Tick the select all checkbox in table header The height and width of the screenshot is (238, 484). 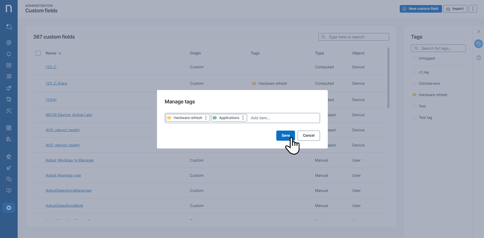38,53
